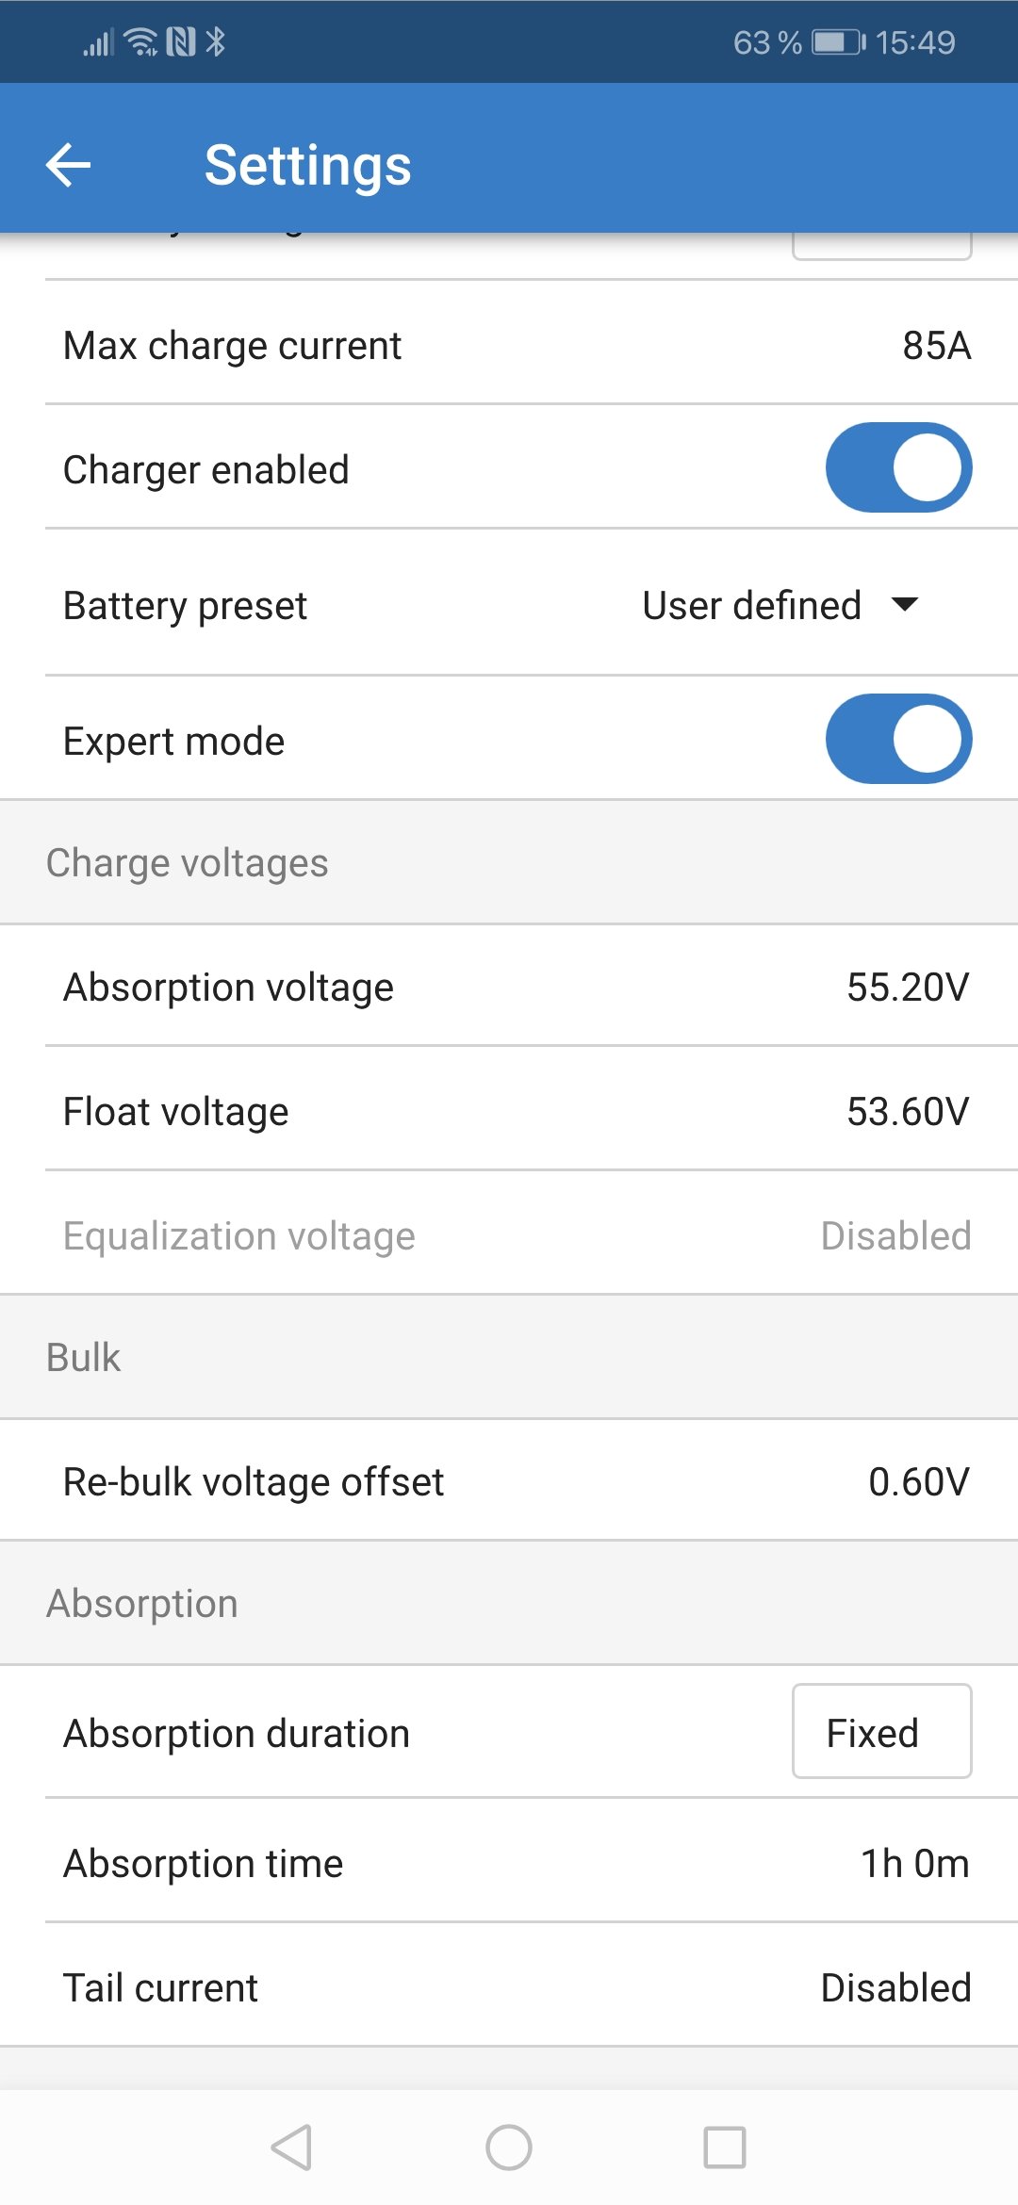This screenshot has width=1018, height=2205.
Task: Edit the Max charge current 85A value
Action: pyautogui.click(x=936, y=346)
